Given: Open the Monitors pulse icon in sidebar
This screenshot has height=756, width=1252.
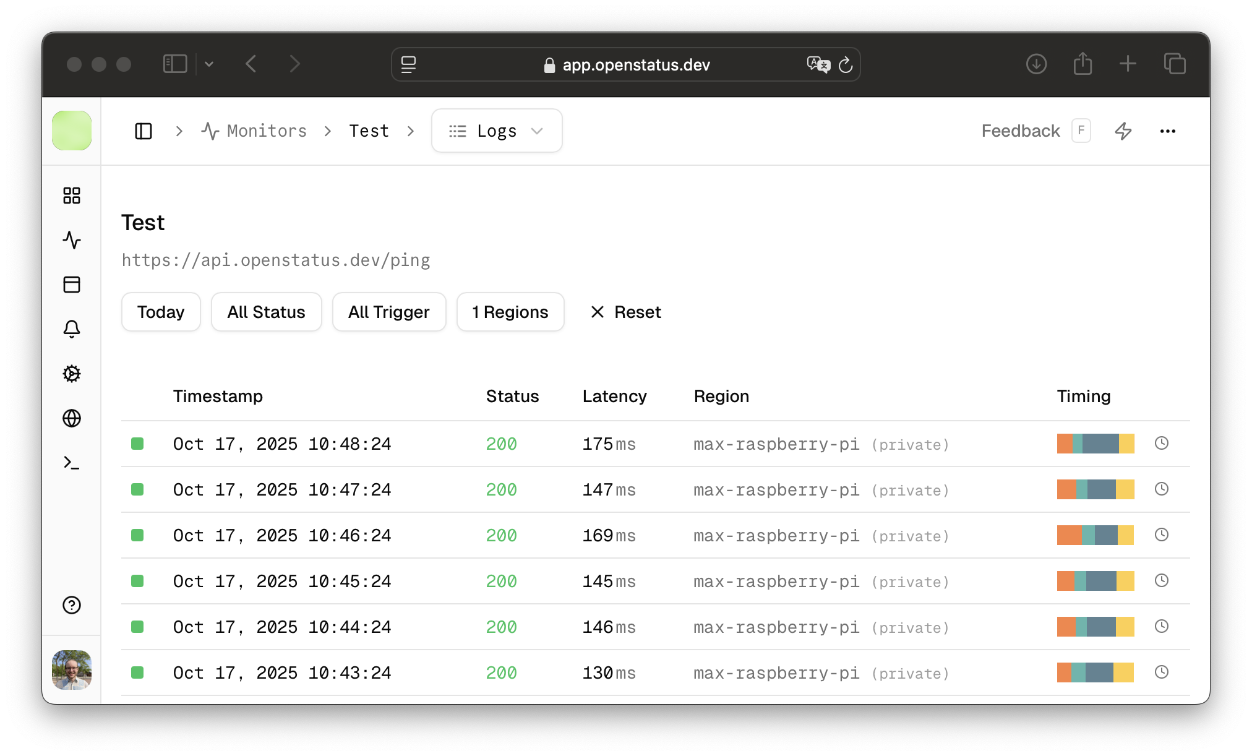Looking at the screenshot, I should point(71,240).
